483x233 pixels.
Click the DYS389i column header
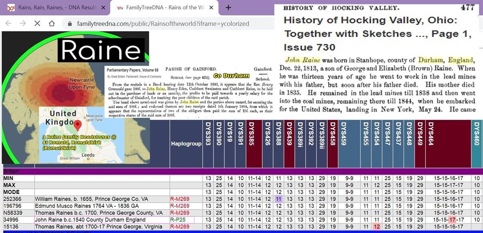pos(300,144)
